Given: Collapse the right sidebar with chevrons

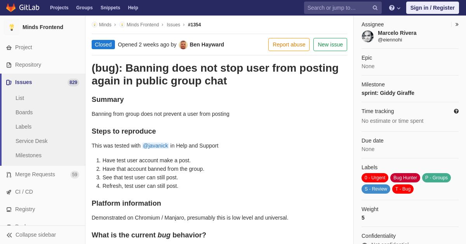Looking at the screenshot, I should [457, 24].
